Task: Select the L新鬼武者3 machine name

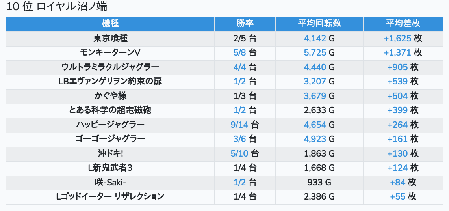Action: click(x=110, y=168)
